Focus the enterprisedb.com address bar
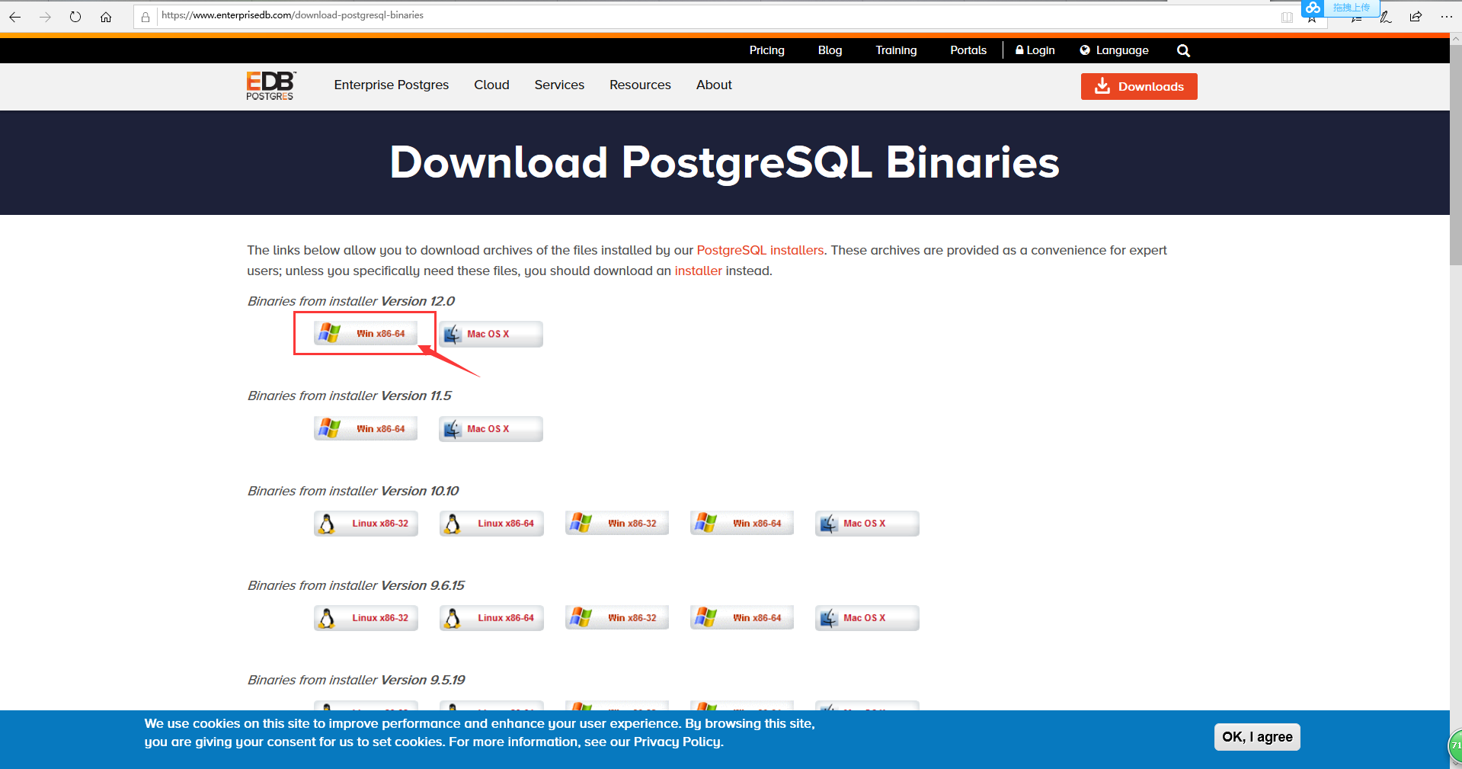 [716, 15]
